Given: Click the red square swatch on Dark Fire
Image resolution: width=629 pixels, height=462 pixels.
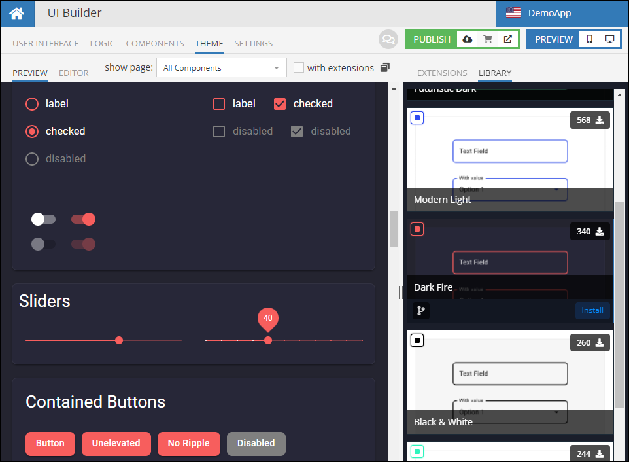Looking at the screenshot, I should point(417,229).
